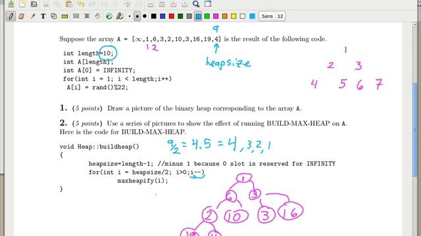Viewport: 421px width, 236px height.
Task: Open Set Zoom magnifier icon
Action: (x=196, y=4)
